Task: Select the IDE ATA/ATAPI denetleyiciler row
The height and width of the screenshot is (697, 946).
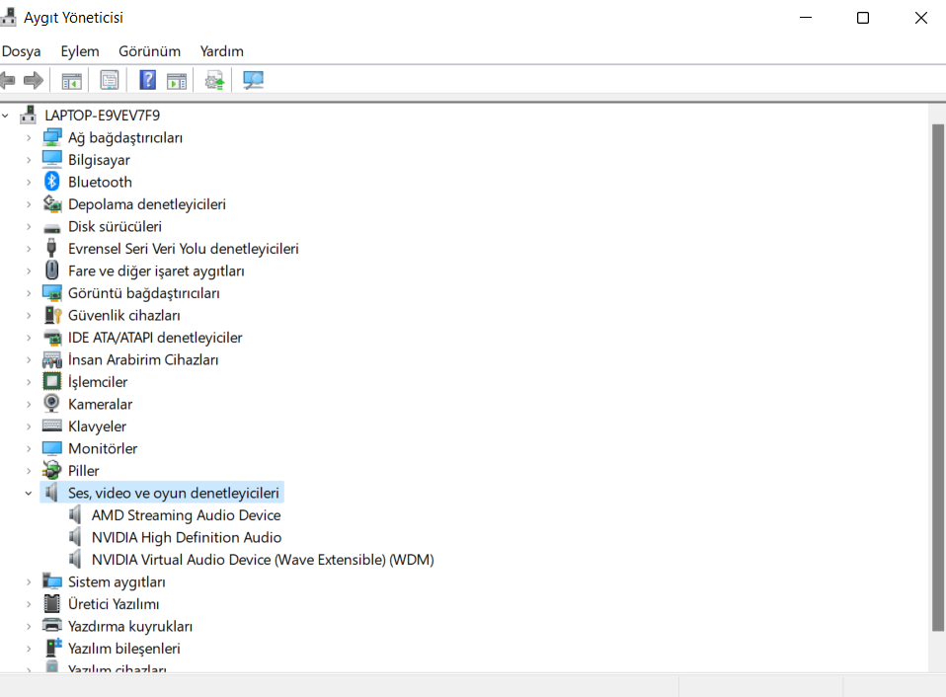Action: coord(155,337)
